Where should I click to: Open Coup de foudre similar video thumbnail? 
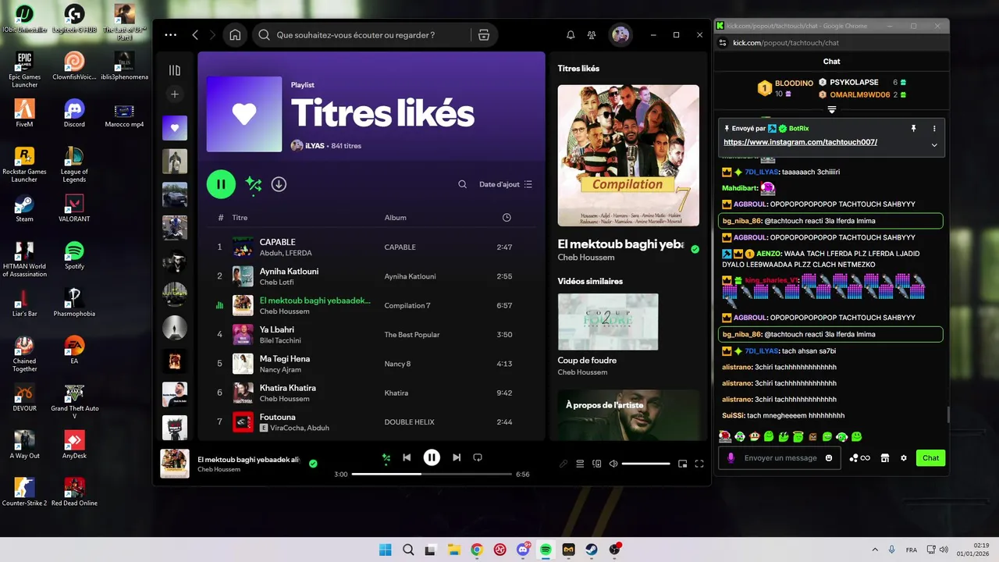click(608, 322)
